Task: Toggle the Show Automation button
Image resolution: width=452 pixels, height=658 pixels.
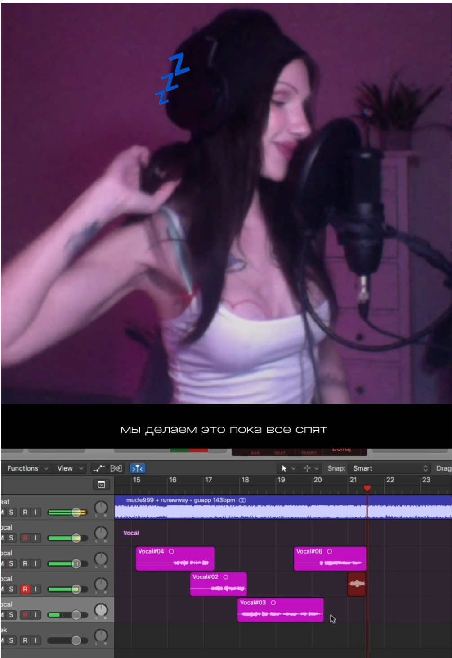Action: pyautogui.click(x=98, y=468)
